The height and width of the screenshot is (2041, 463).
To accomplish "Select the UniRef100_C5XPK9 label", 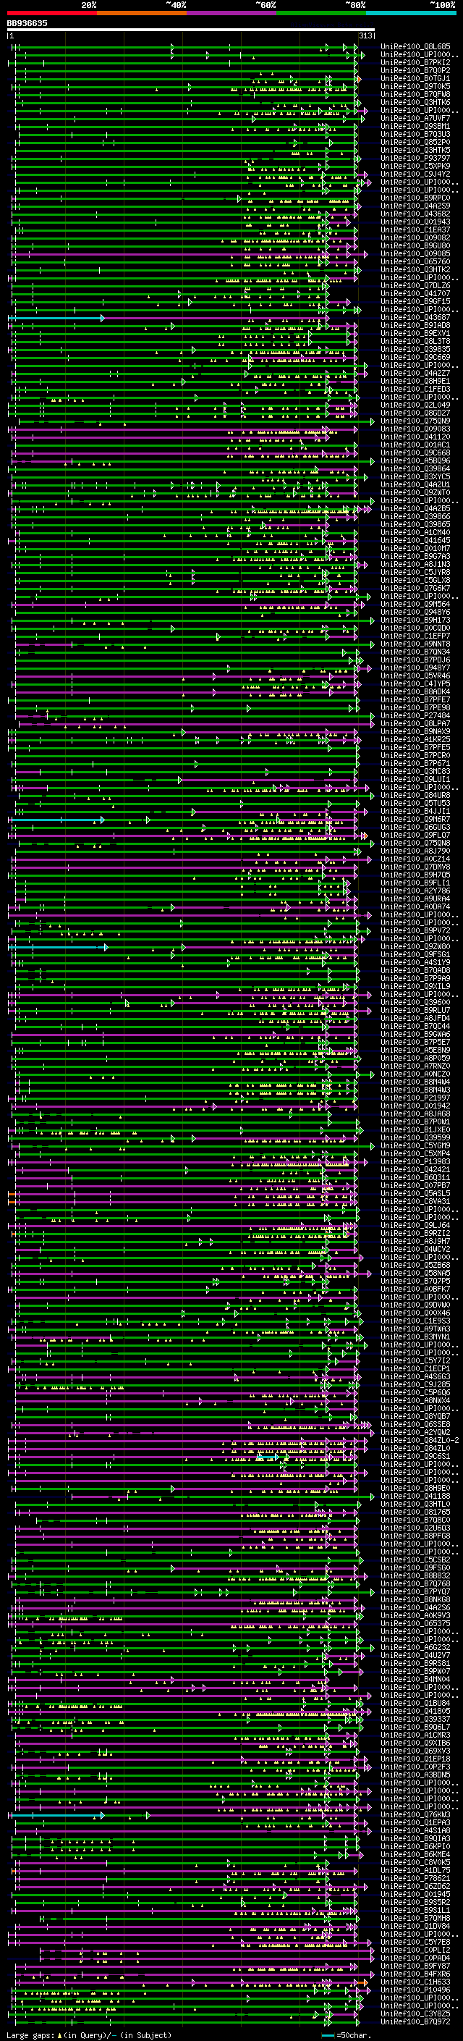I will 415,167.
